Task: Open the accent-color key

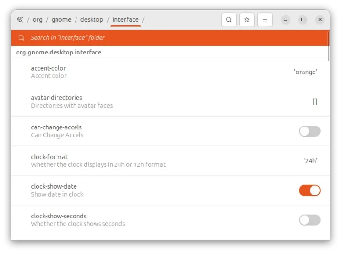Action: pyautogui.click(x=170, y=72)
